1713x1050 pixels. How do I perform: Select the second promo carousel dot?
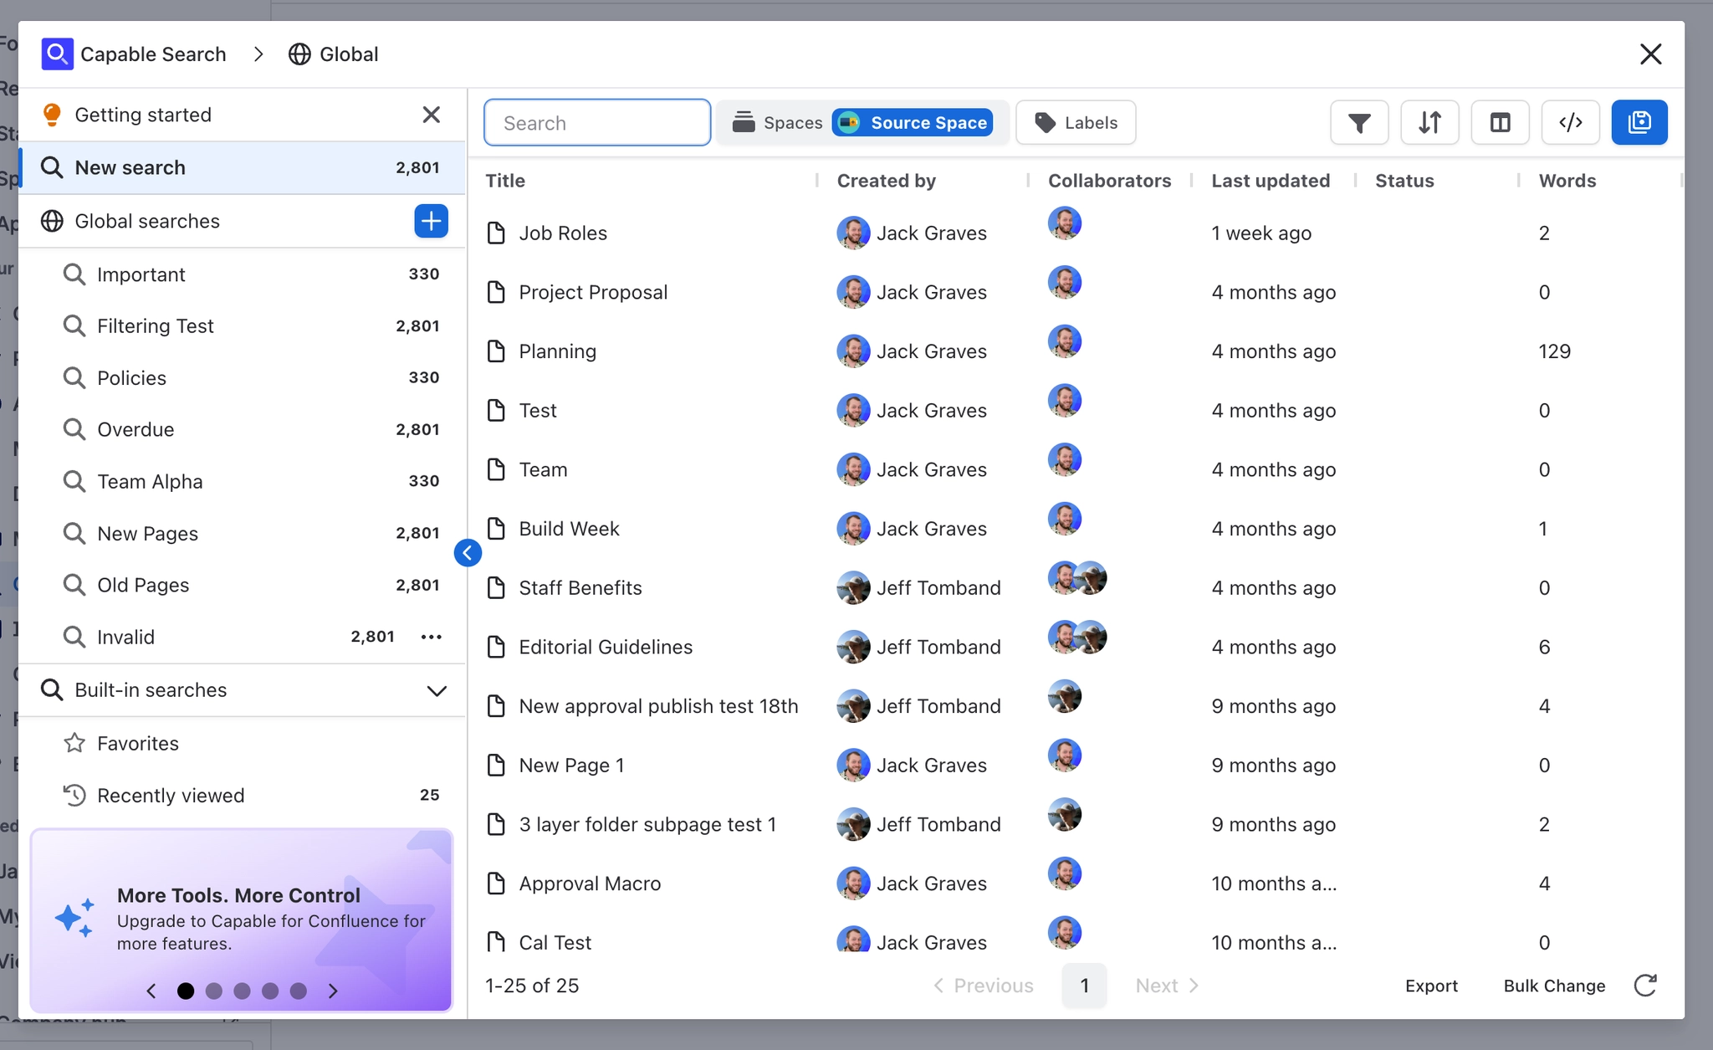click(x=214, y=991)
